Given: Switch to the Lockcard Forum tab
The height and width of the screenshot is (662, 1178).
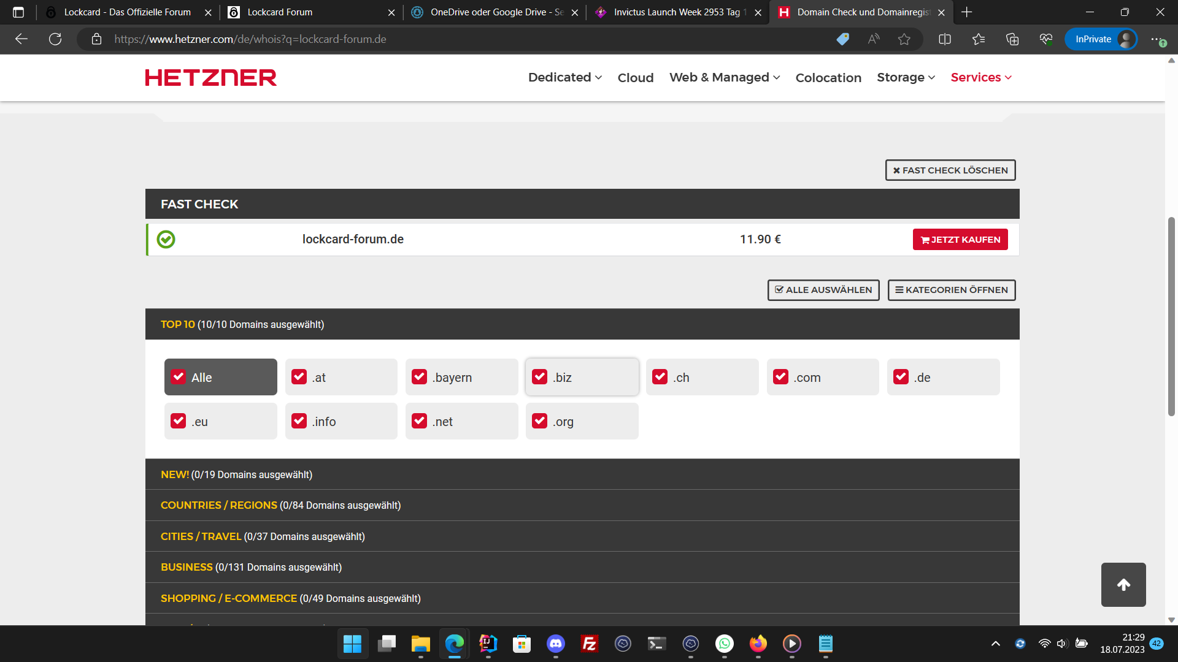Looking at the screenshot, I should 311,12.
